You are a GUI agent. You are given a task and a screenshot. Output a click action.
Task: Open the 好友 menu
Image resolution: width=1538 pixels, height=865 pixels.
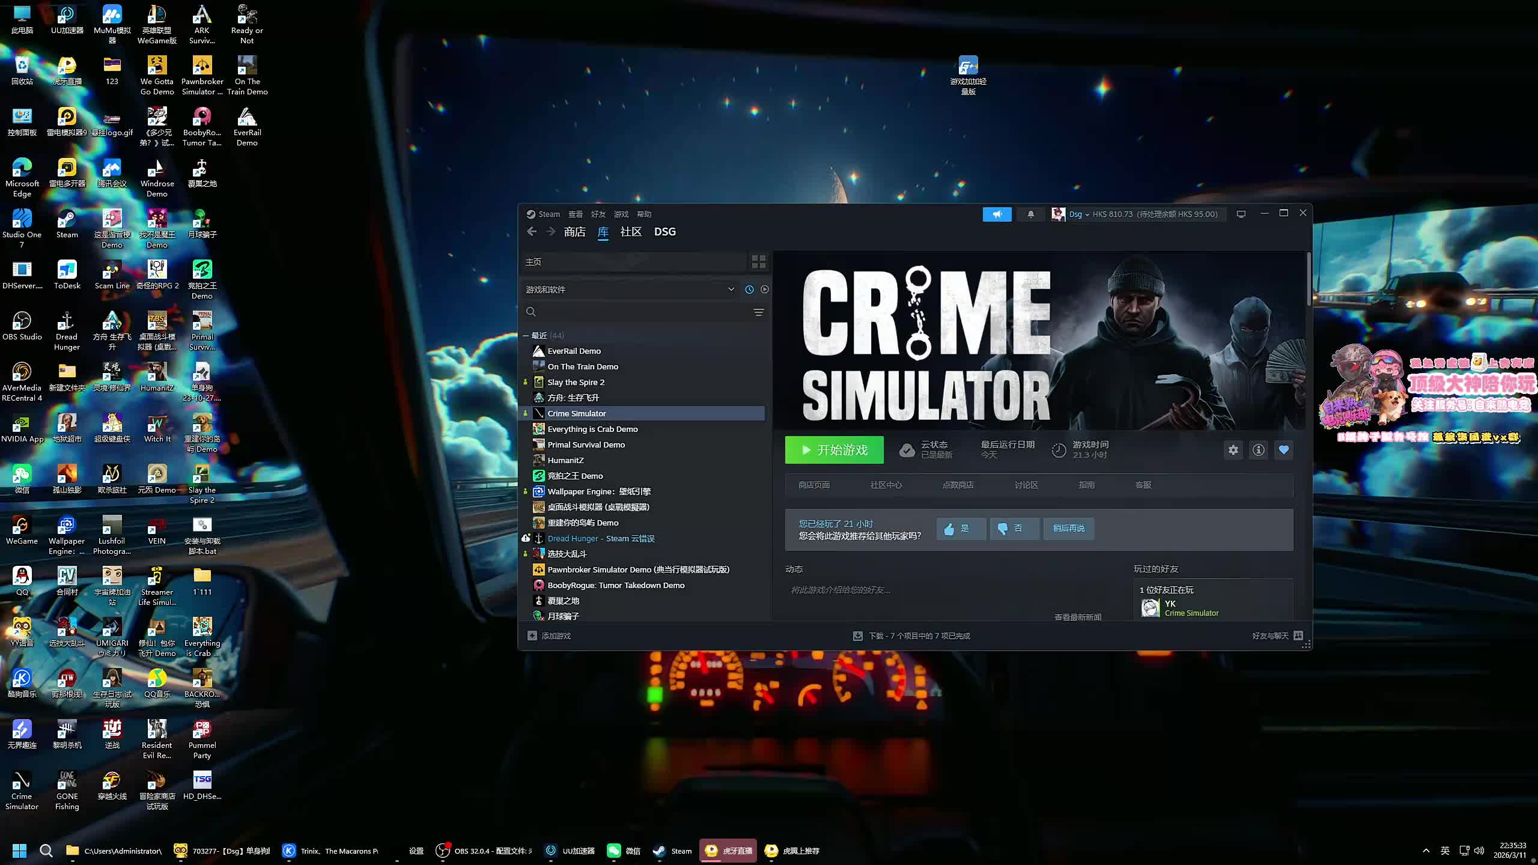[598, 214]
